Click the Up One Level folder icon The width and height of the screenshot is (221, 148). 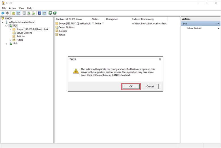pos(13,13)
